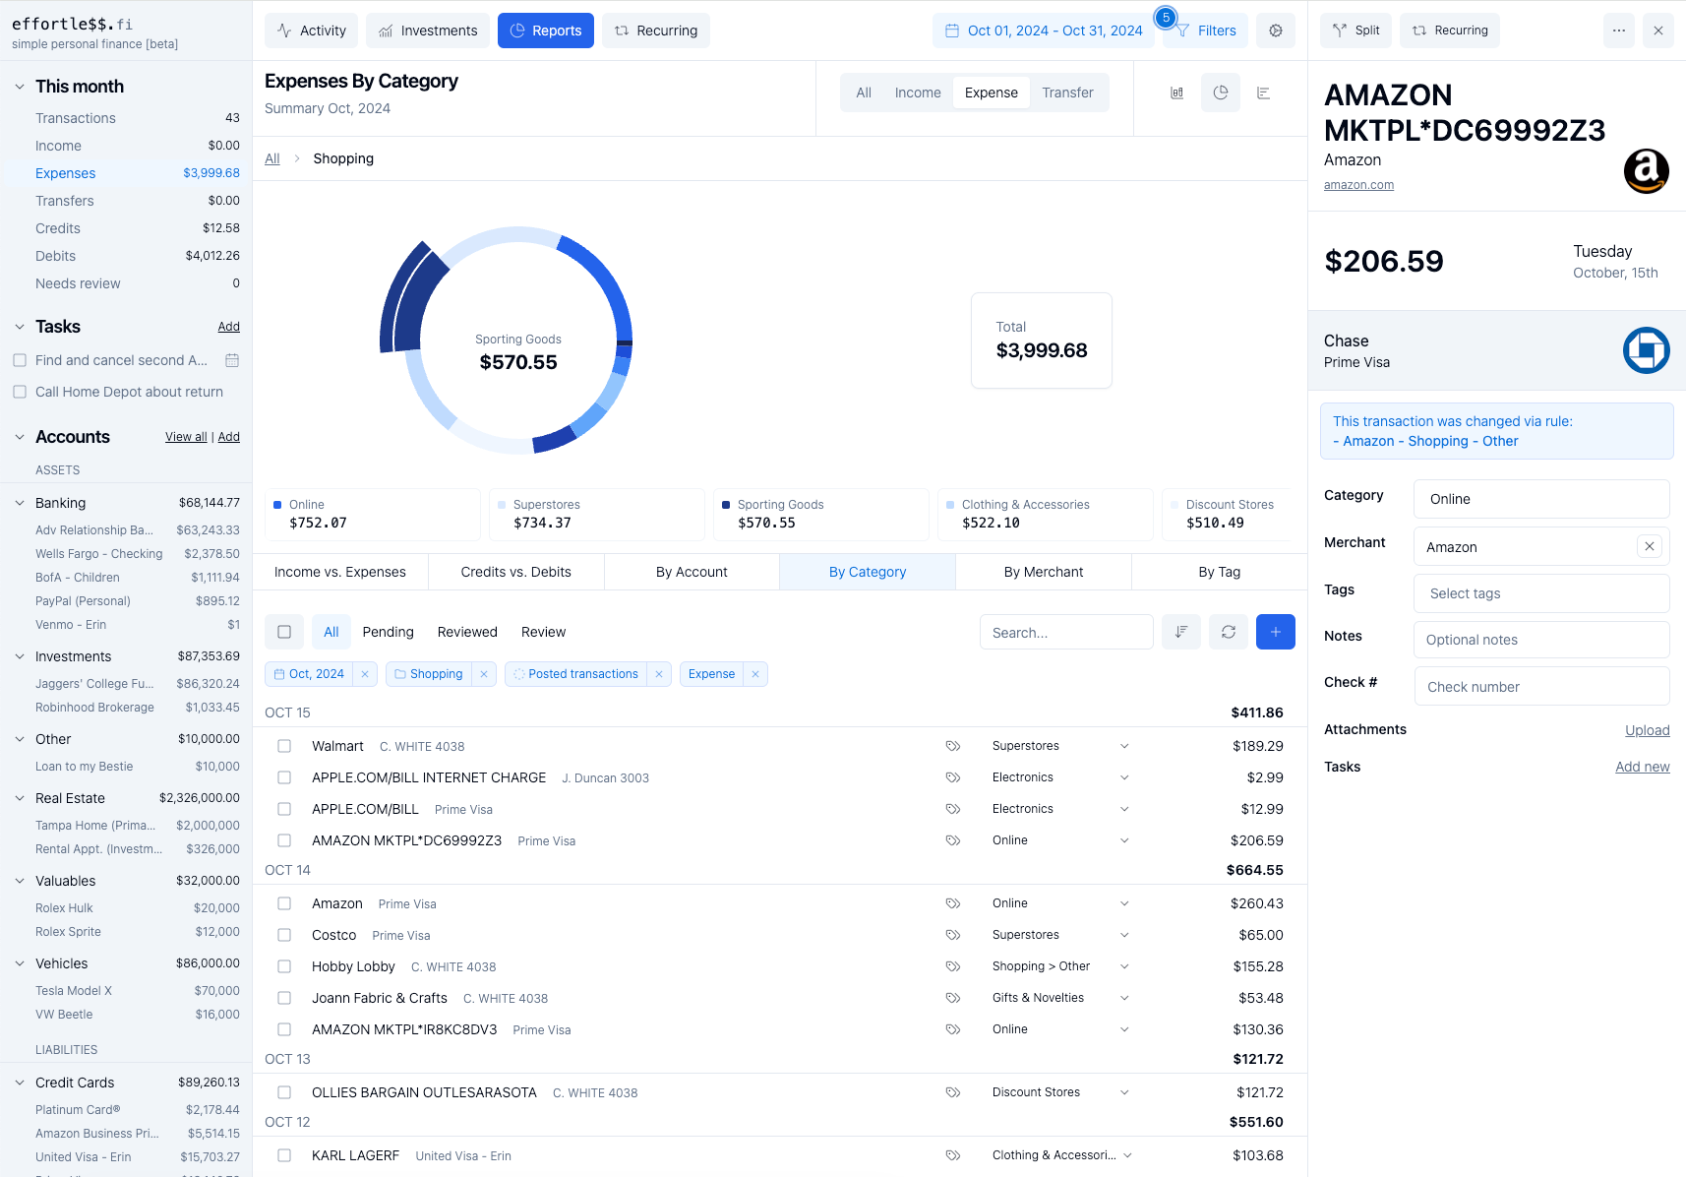The width and height of the screenshot is (1686, 1177).
Task: Toggle the select-all transactions checkbox
Action: [284, 632]
